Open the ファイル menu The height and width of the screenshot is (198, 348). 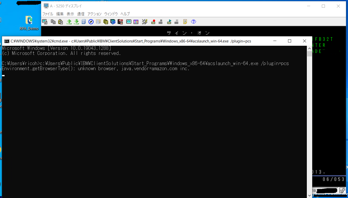point(48,14)
